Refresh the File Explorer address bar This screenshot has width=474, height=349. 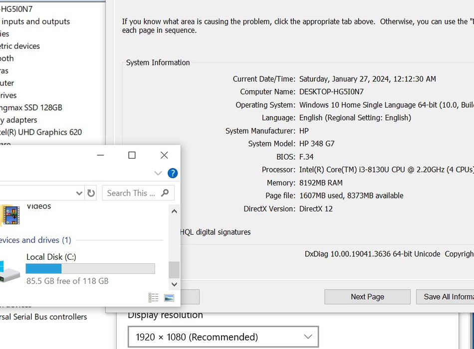click(x=91, y=193)
